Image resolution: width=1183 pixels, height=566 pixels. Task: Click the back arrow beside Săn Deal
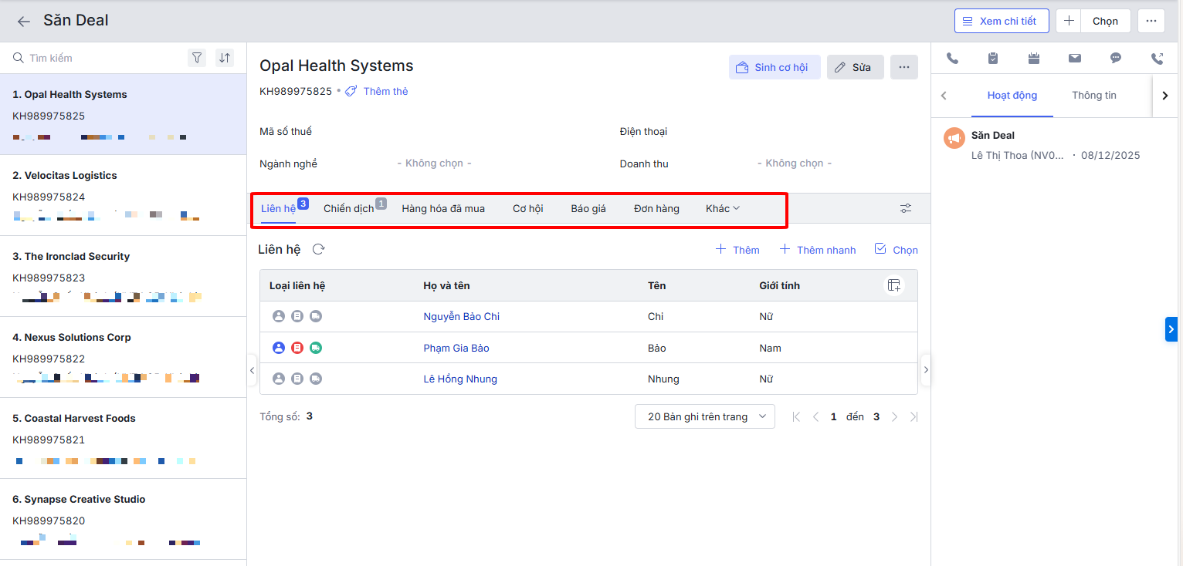point(24,22)
